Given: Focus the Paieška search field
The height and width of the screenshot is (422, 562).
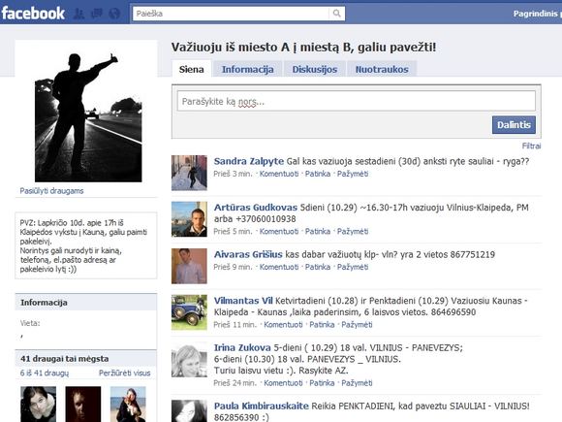Looking at the screenshot, I should pos(231,14).
